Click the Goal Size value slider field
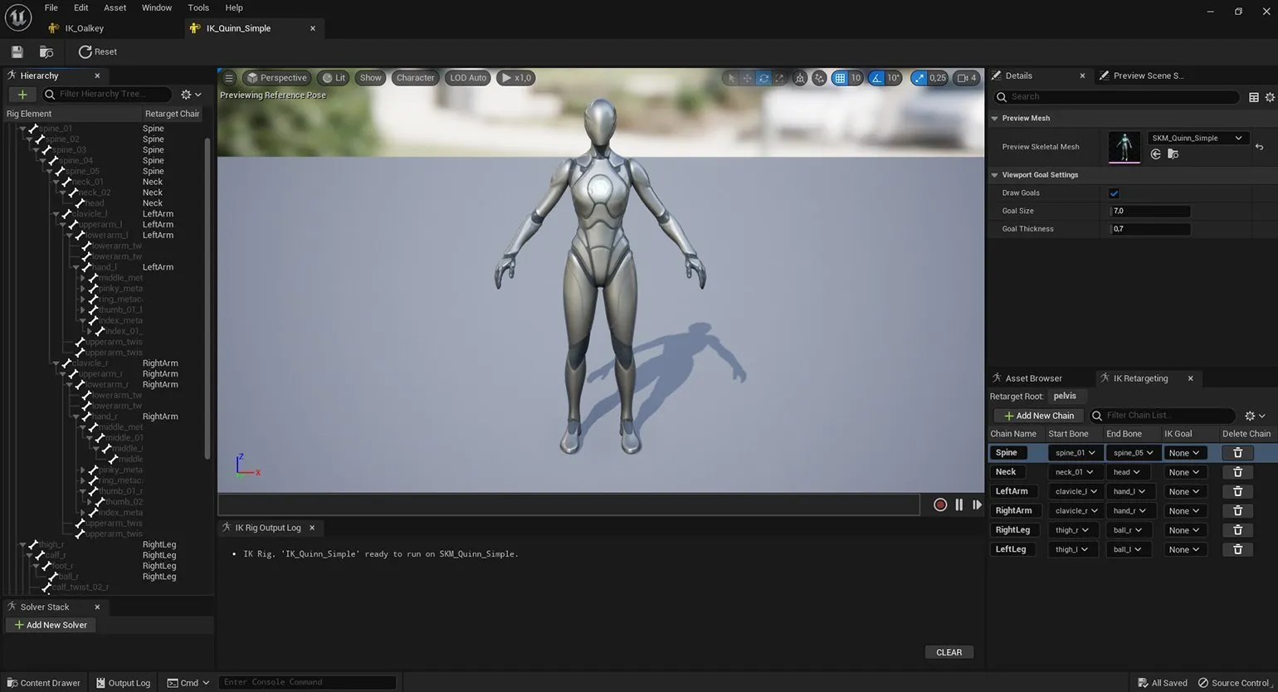1278x692 pixels. [1149, 211]
